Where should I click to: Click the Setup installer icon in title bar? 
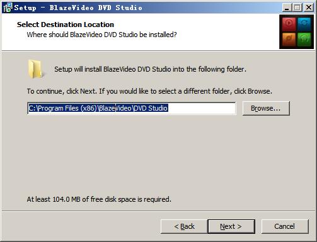pos(8,8)
